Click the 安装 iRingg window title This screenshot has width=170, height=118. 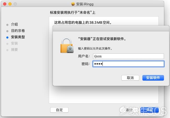[x=85, y=4]
